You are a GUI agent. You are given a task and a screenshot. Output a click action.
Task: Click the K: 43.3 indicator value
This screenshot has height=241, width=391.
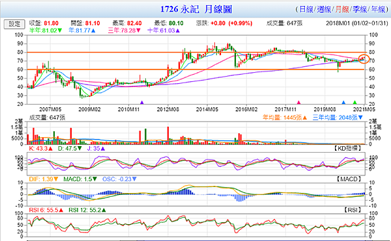click(41, 149)
